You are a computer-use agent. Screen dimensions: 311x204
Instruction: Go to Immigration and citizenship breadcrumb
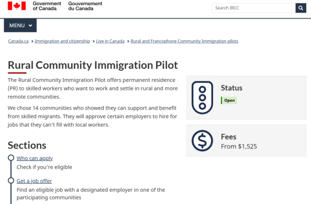click(62, 41)
